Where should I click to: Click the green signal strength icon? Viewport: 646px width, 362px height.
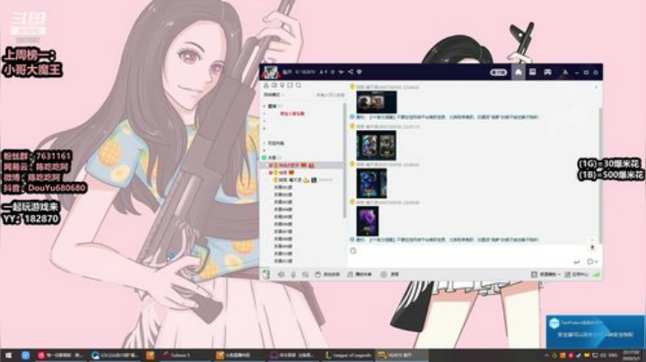596,274
